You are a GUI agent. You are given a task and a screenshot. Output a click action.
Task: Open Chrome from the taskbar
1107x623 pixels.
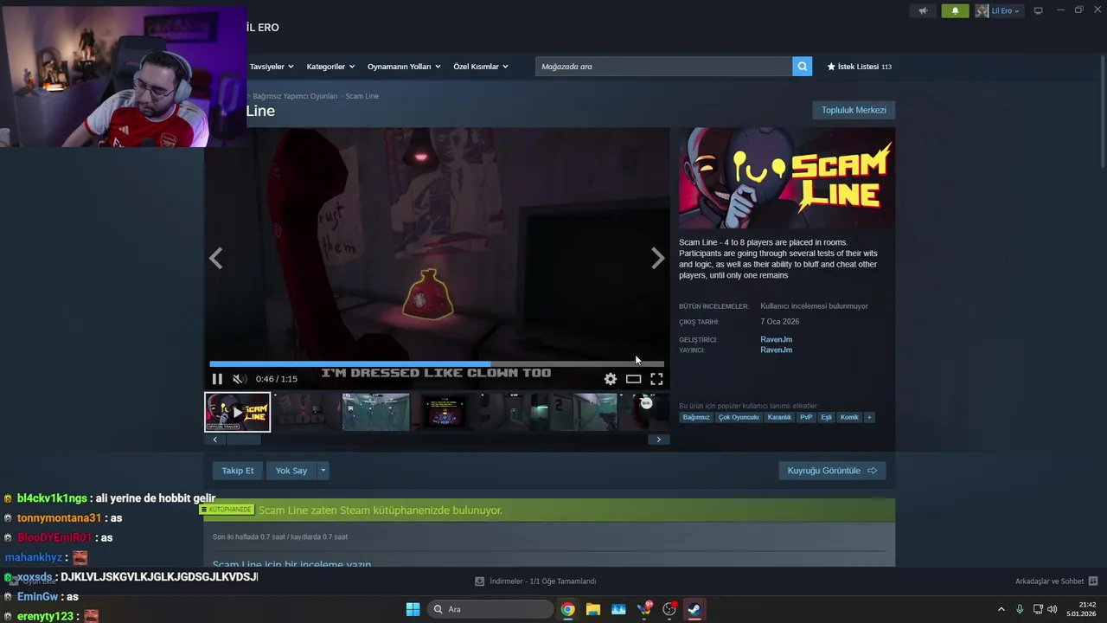coord(567,609)
